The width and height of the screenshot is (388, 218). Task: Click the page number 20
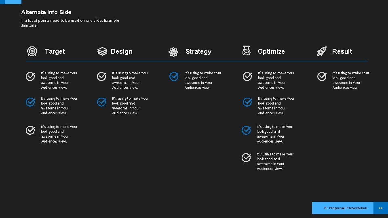coord(380,208)
